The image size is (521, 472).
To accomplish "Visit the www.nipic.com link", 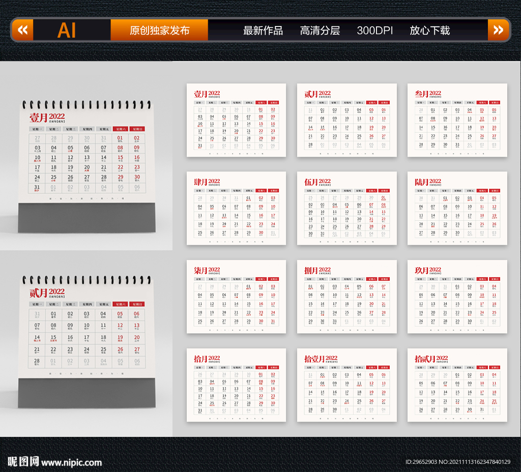I will 71,463.
